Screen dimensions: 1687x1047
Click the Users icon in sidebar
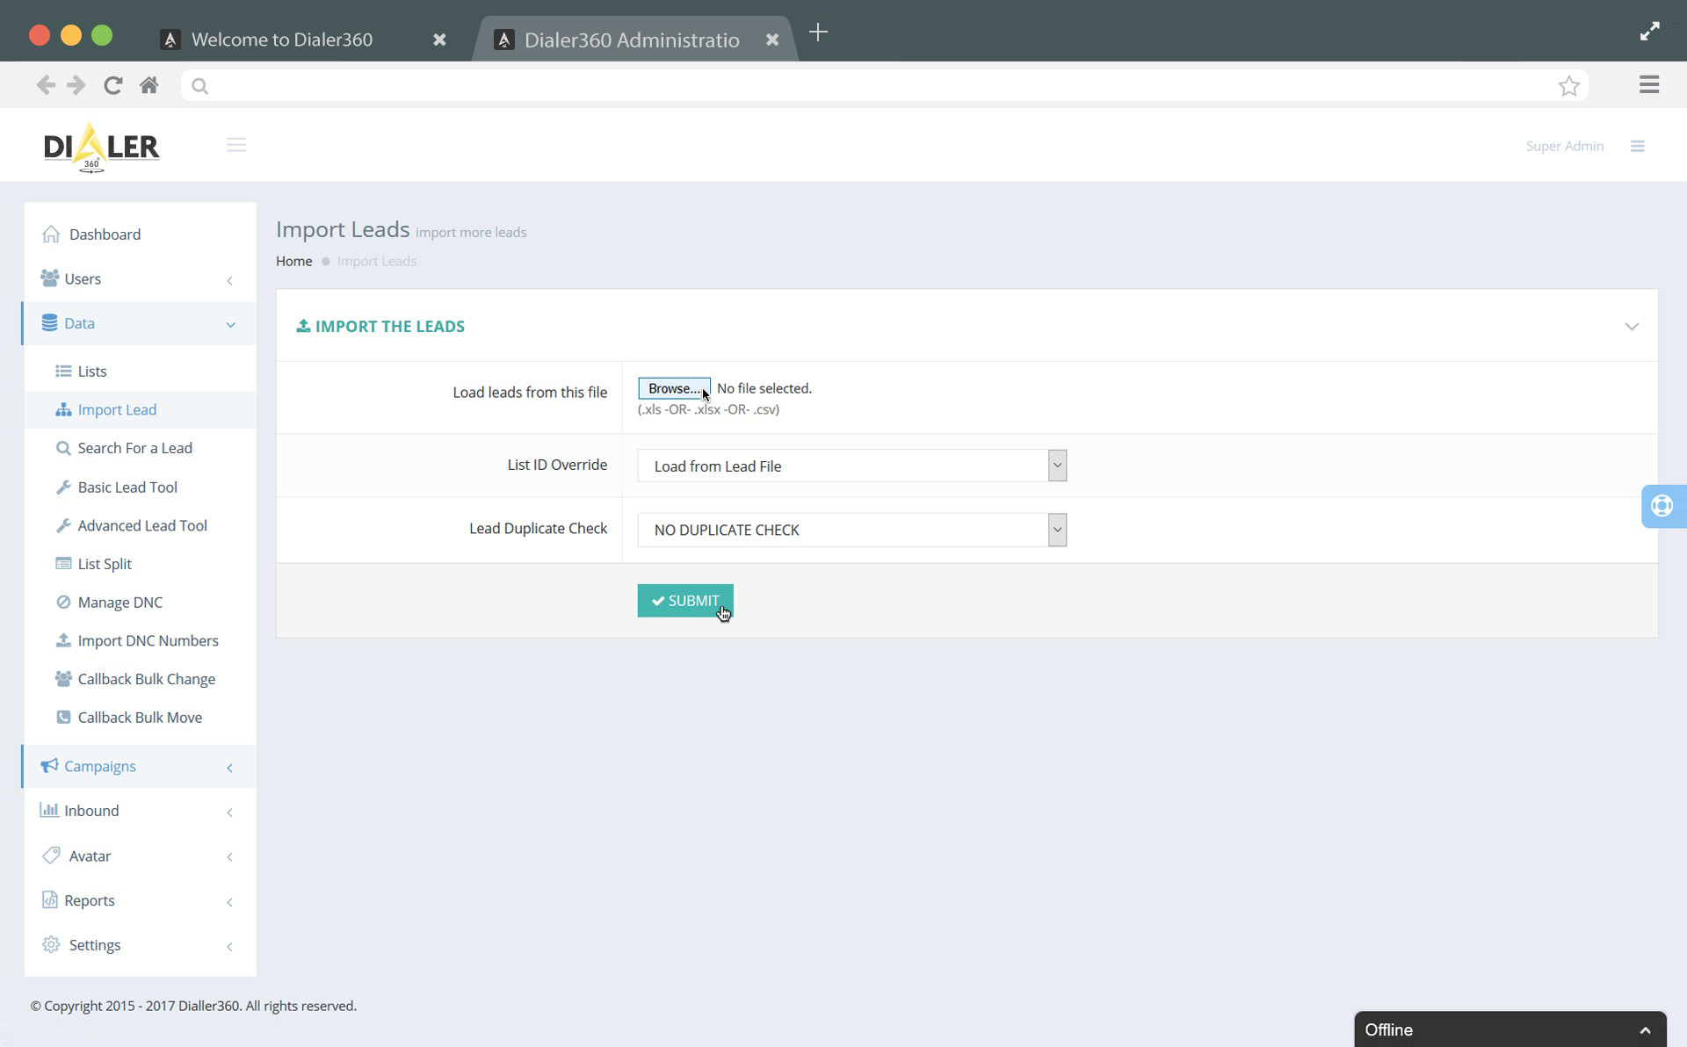click(49, 278)
